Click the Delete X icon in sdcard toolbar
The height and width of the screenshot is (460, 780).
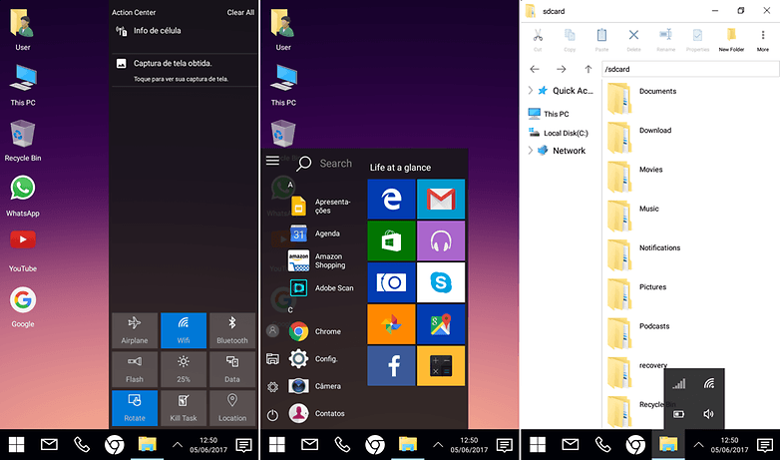coord(633,35)
